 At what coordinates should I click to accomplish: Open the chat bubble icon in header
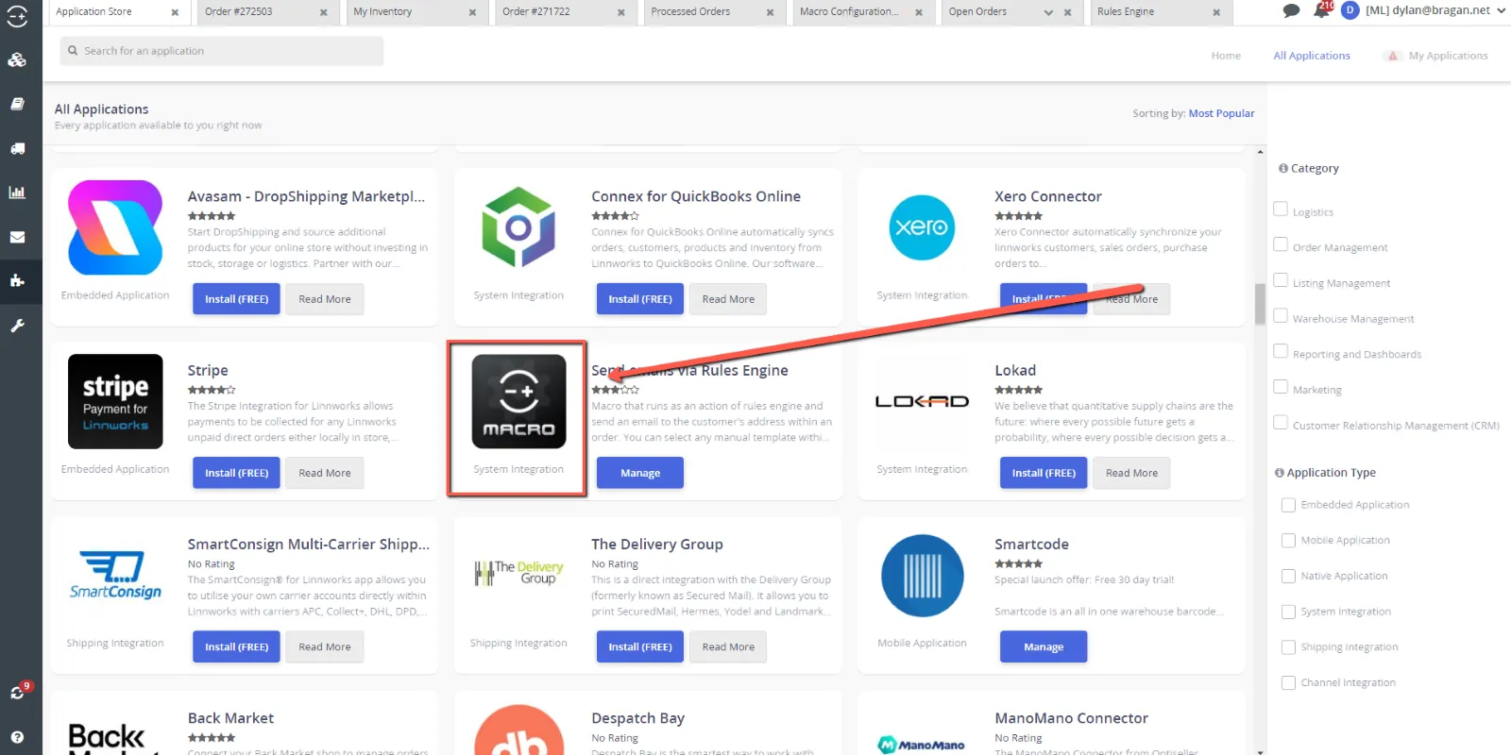click(1291, 11)
